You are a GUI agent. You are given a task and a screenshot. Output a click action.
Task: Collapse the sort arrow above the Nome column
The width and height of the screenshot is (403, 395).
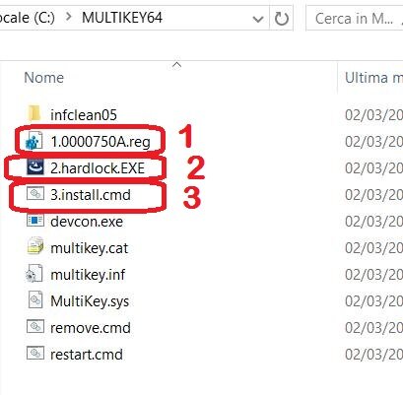point(176,65)
